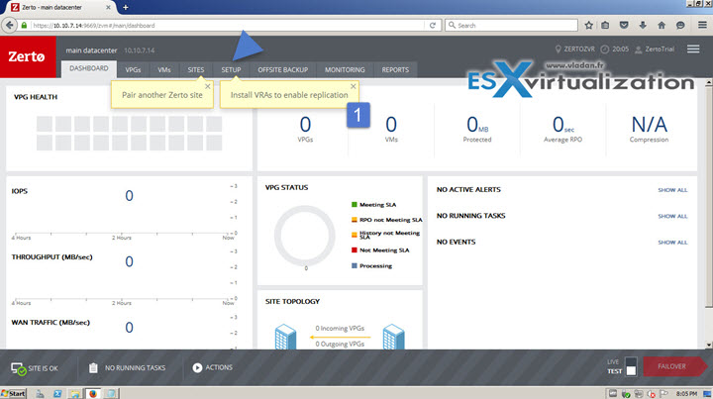Open the SITES tab
The width and height of the screenshot is (713, 399).
point(196,69)
